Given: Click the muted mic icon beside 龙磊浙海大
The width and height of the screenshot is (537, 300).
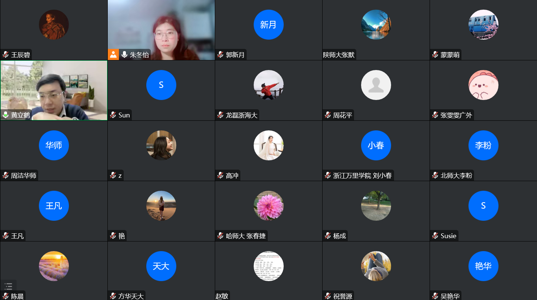Looking at the screenshot, I should pyautogui.click(x=220, y=115).
